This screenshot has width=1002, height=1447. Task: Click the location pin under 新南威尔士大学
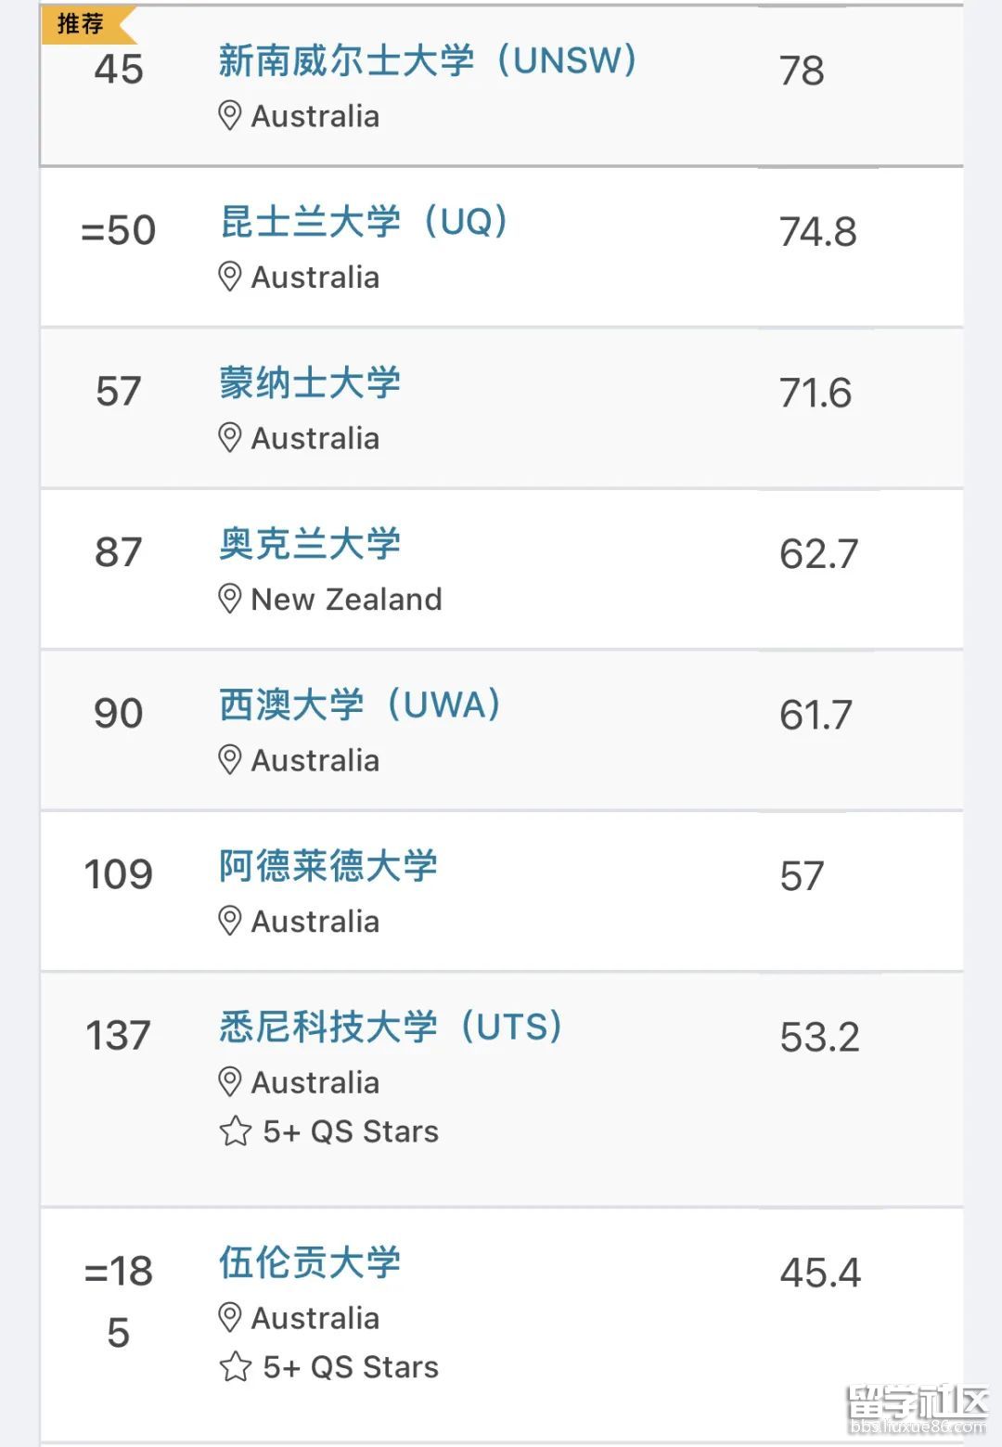click(x=229, y=116)
